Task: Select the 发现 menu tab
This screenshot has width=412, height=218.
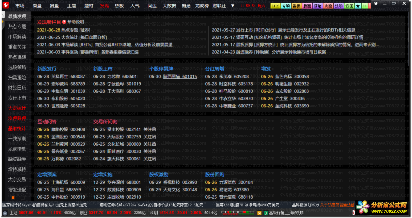Action: 104,6
